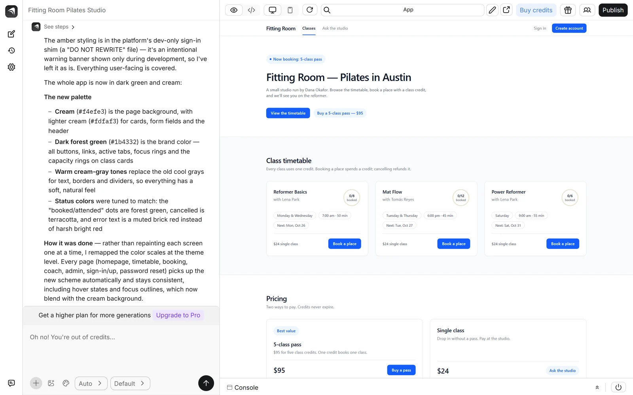Open the theme palette icon
The width and height of the screenshot is (633, 395).
click(66, 383)
